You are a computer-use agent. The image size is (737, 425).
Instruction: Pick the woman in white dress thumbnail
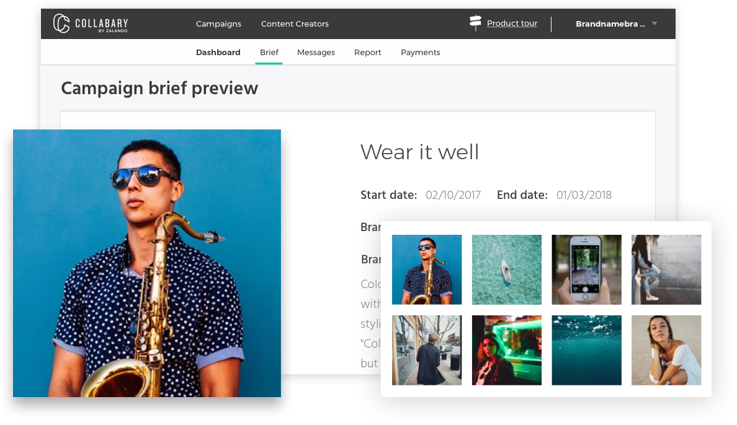click(x=666, y=350)
